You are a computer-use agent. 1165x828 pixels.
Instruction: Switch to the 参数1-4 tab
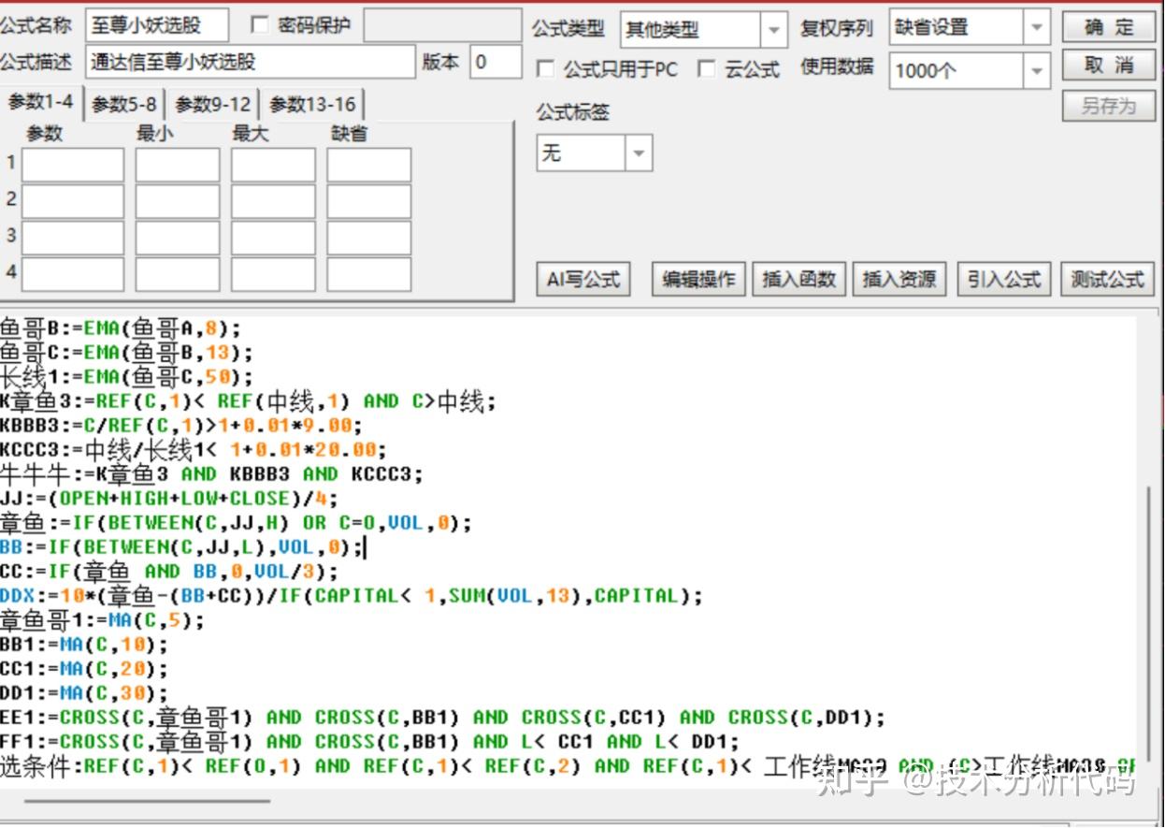click(x=40, y=101)
